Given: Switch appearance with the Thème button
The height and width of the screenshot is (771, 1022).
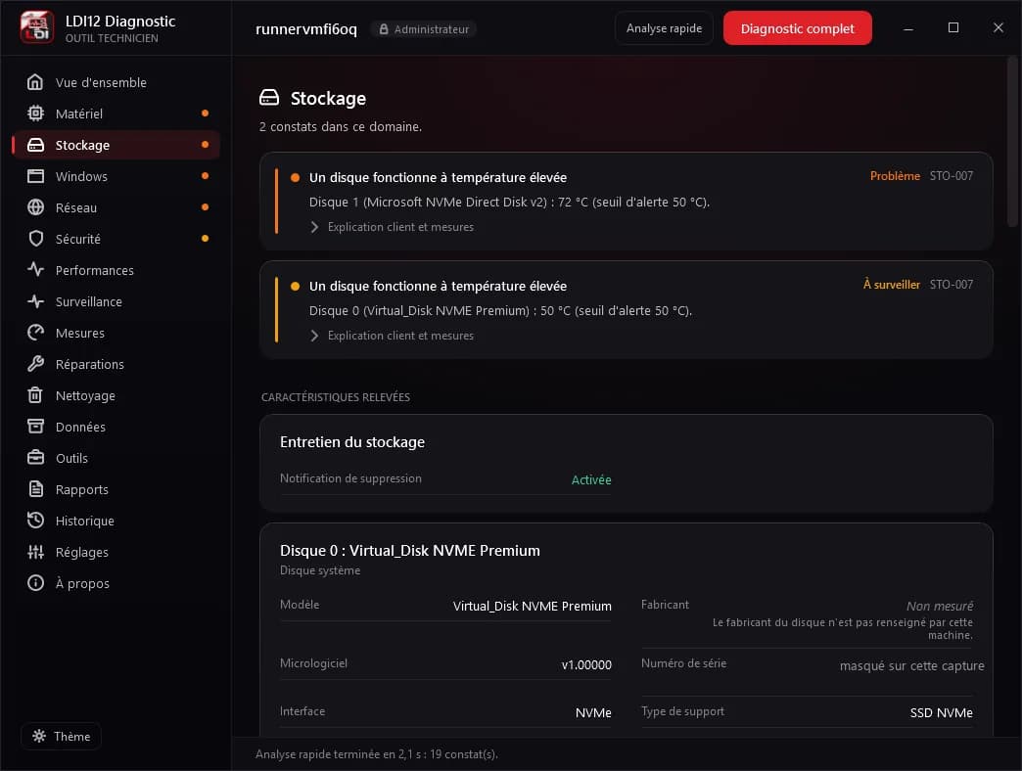Looking at the screenshot, I should 62,736.
